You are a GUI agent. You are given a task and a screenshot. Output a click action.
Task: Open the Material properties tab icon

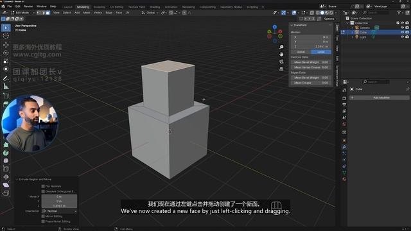tap(344, 180)
